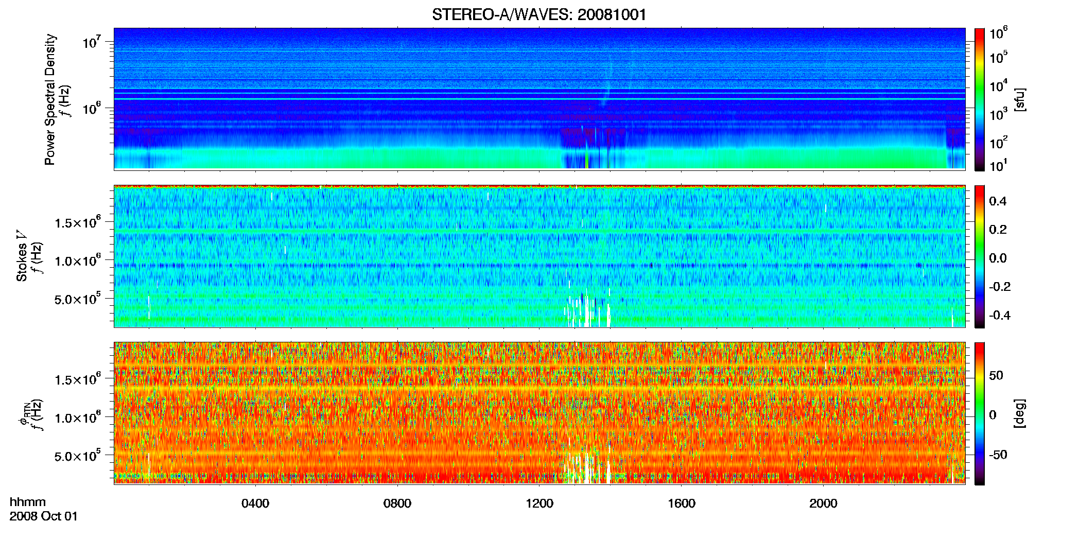Click the Power Spectral Density spectrogram panel

pos(539,98)
